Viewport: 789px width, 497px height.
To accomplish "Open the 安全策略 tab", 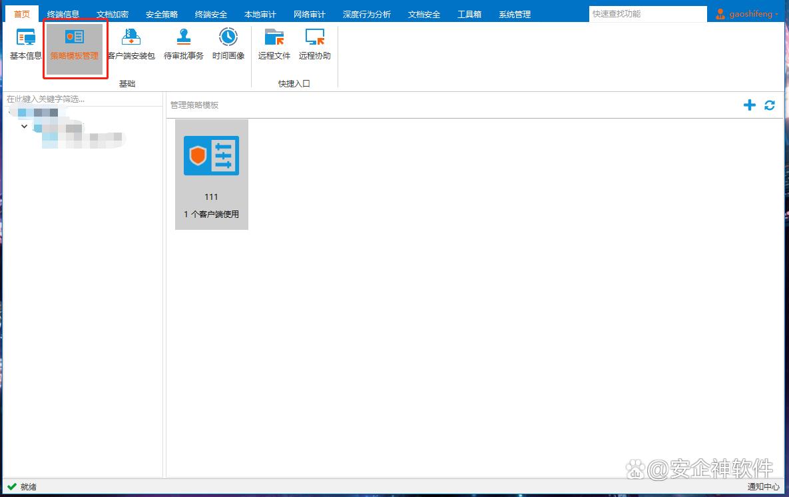I will pos(162,14).
